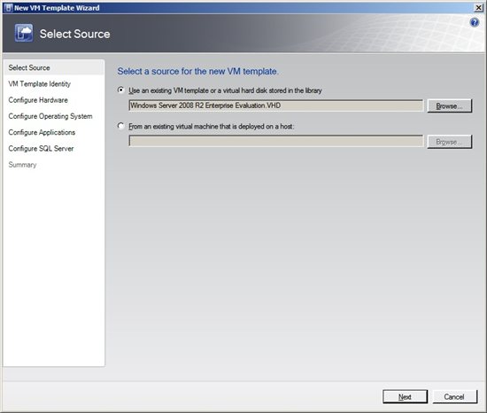Select 'Use an existing VM template' radio button
The image size is (487, 413).
point(121,90)
